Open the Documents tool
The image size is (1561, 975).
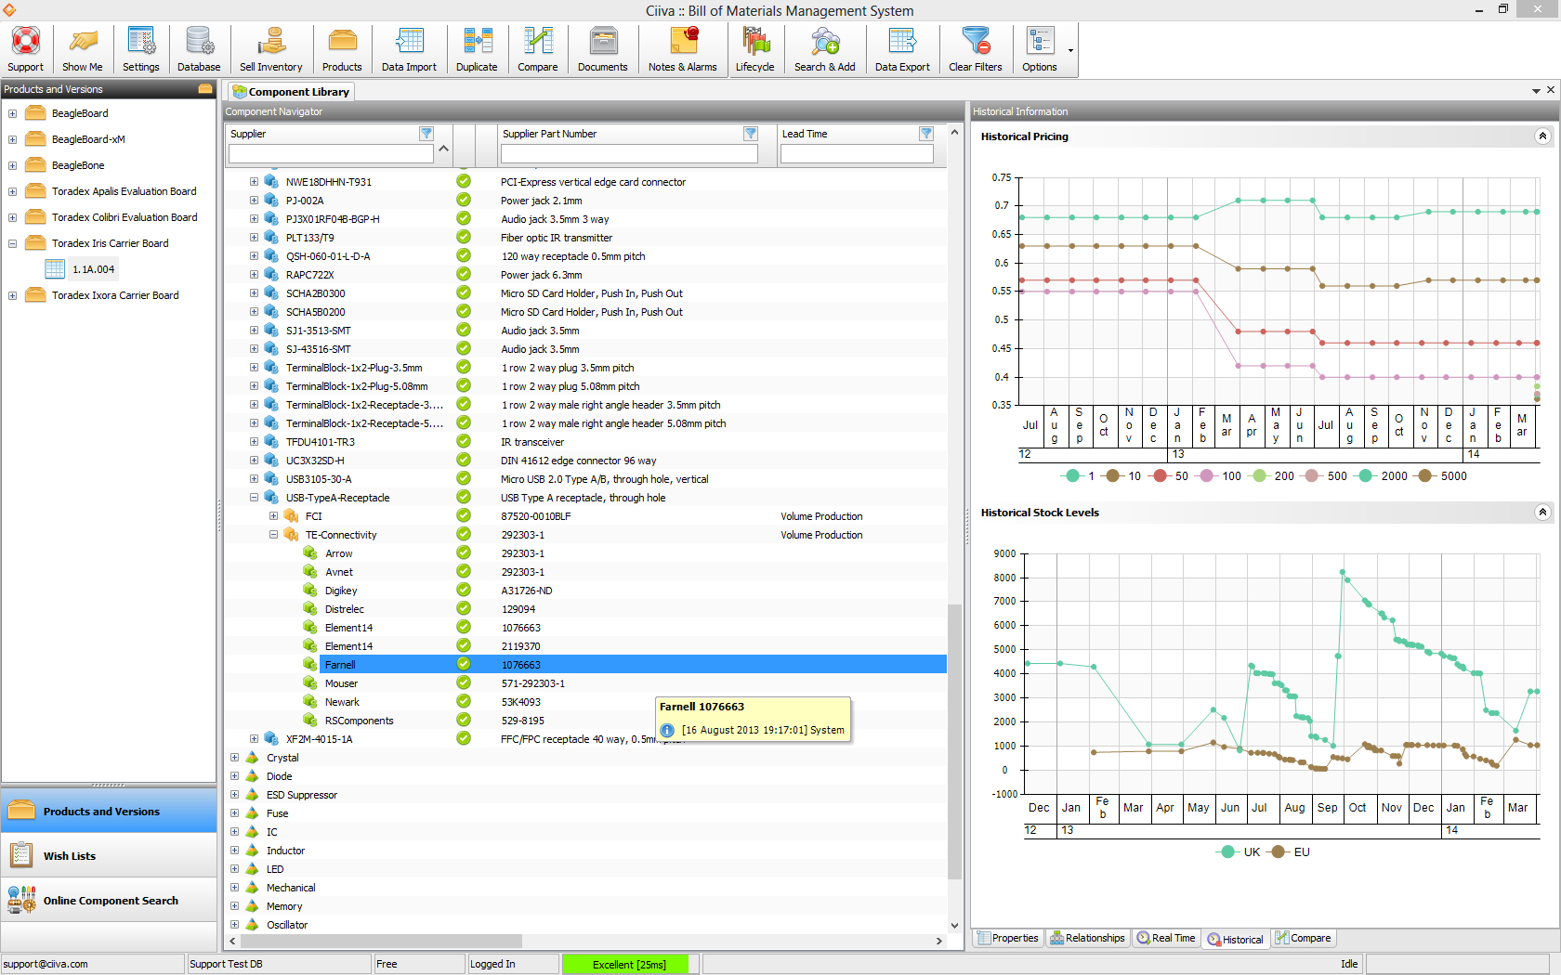click(x=603, y=48)
